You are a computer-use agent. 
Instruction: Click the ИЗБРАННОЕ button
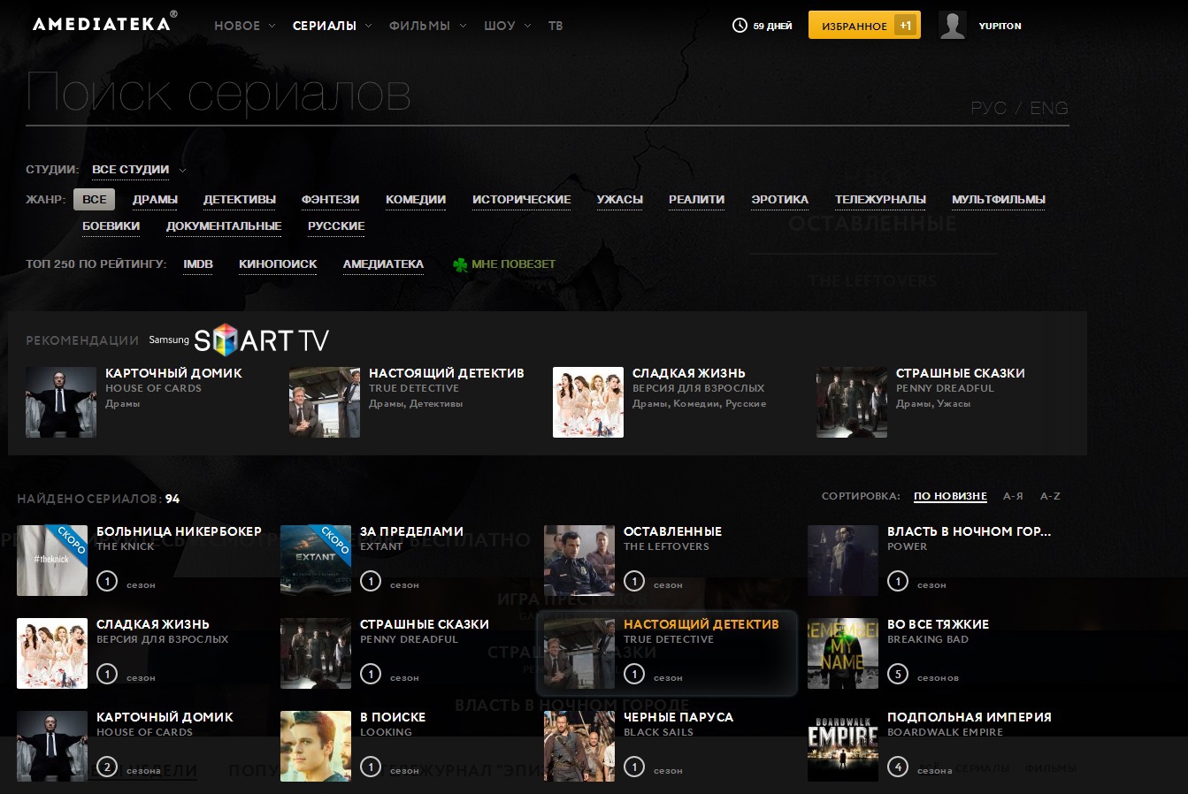pos(855,25)
